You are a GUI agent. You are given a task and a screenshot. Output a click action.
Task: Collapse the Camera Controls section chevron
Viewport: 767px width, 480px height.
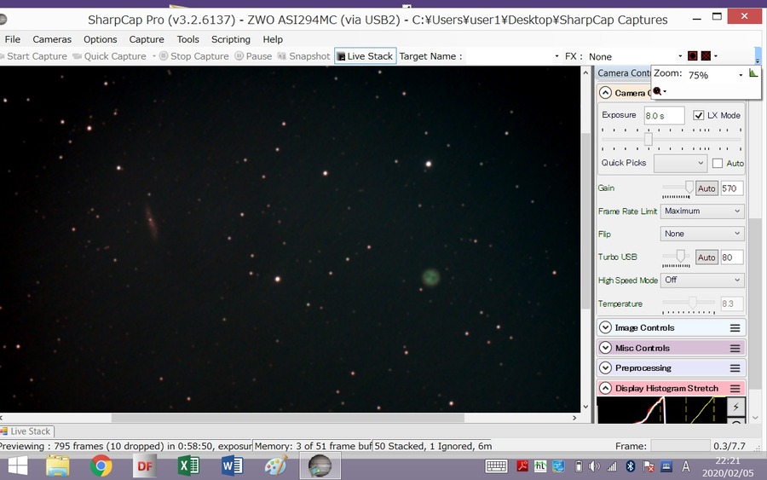(605, 93)
